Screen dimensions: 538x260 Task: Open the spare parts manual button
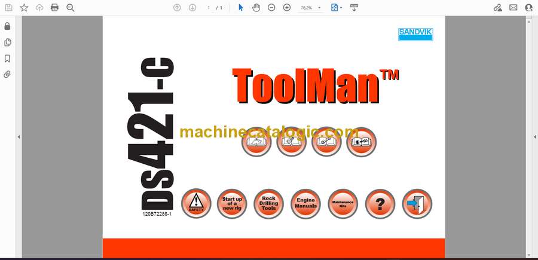(361, 142)
